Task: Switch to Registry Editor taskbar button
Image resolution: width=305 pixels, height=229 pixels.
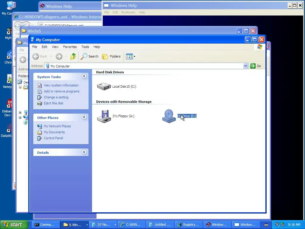Action: pos(188,225)
